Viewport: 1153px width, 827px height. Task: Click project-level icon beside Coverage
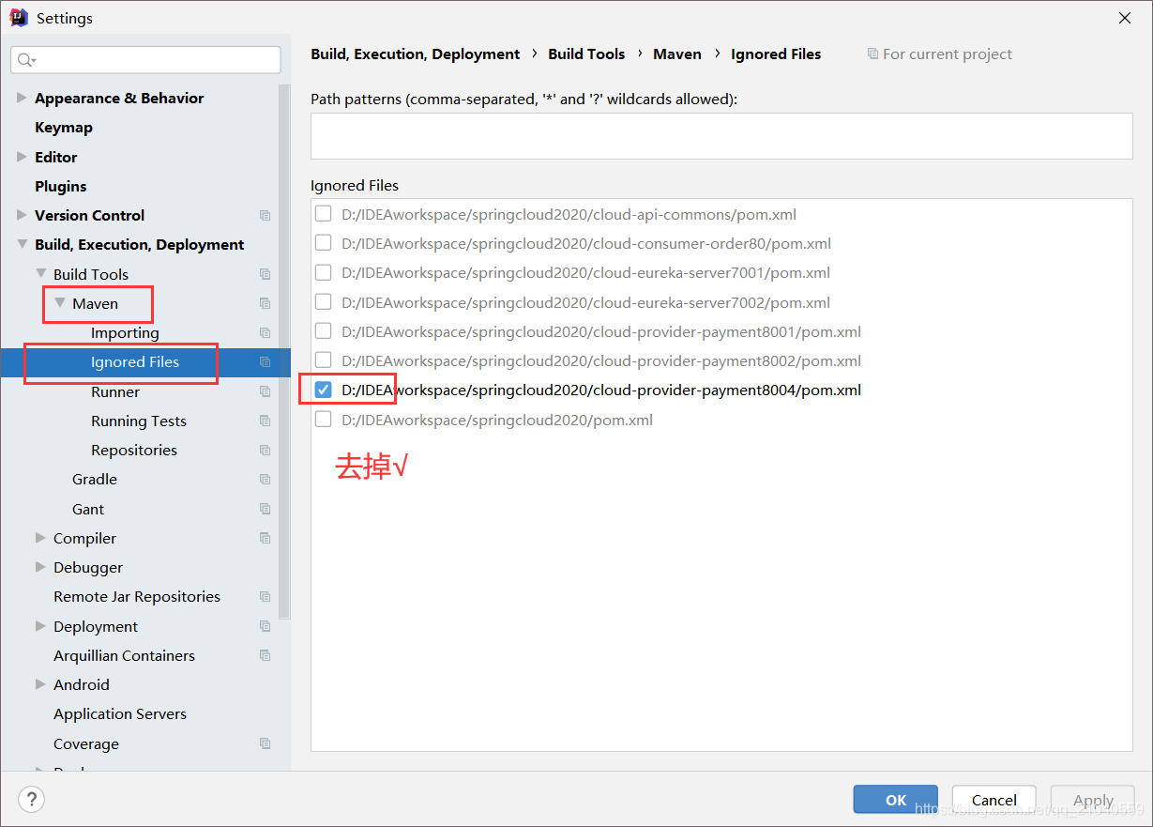[265, 743]
